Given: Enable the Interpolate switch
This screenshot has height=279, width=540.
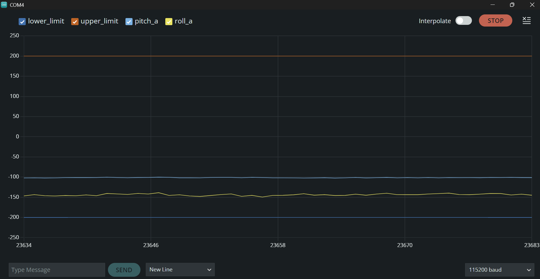Looking at the screenshot, I should click(x=463, y=21).
